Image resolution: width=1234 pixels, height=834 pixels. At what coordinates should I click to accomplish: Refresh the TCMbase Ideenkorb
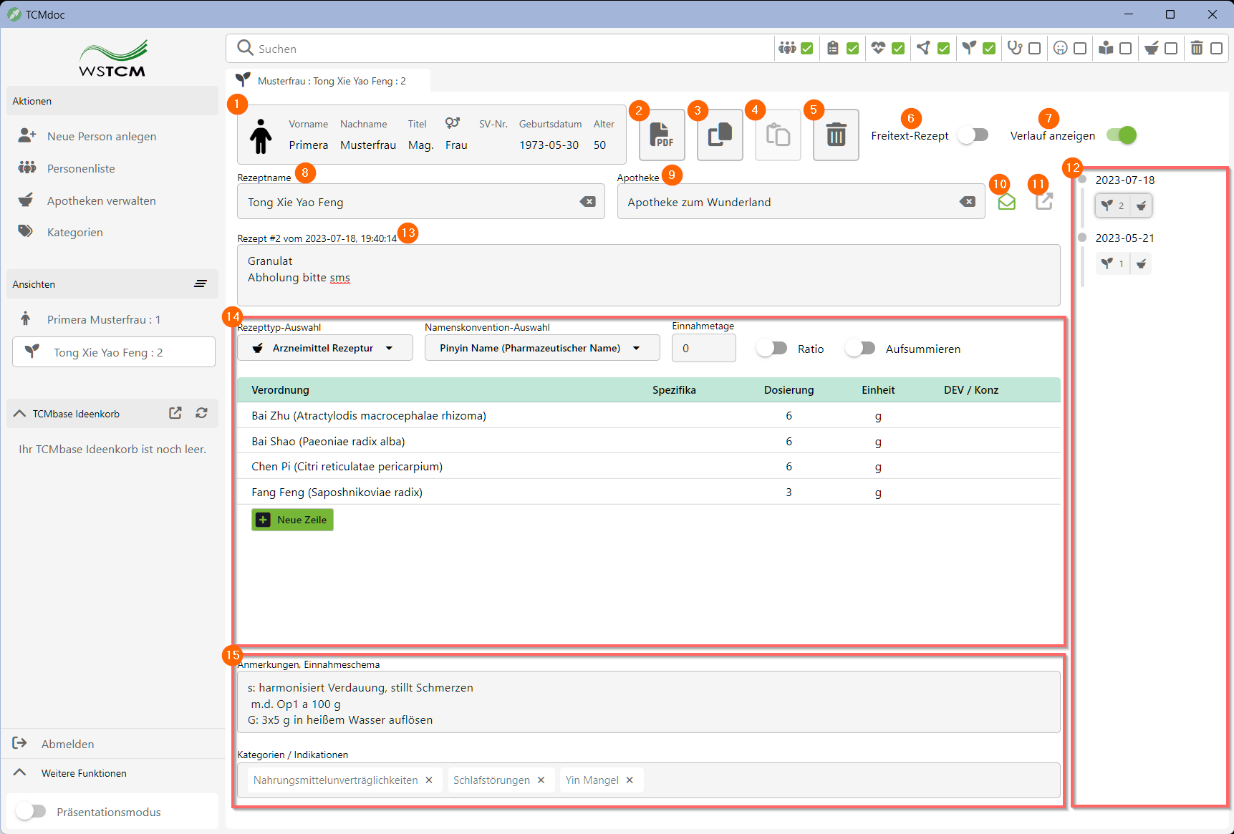tap(201, 413)
